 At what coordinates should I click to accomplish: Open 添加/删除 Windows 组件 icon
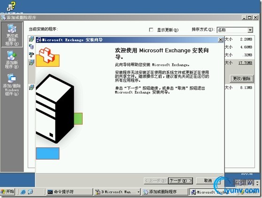12,85
